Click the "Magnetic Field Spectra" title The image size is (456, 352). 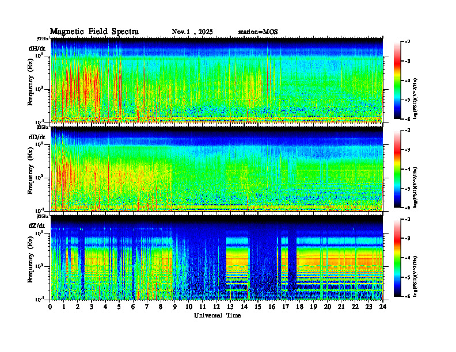94,32
